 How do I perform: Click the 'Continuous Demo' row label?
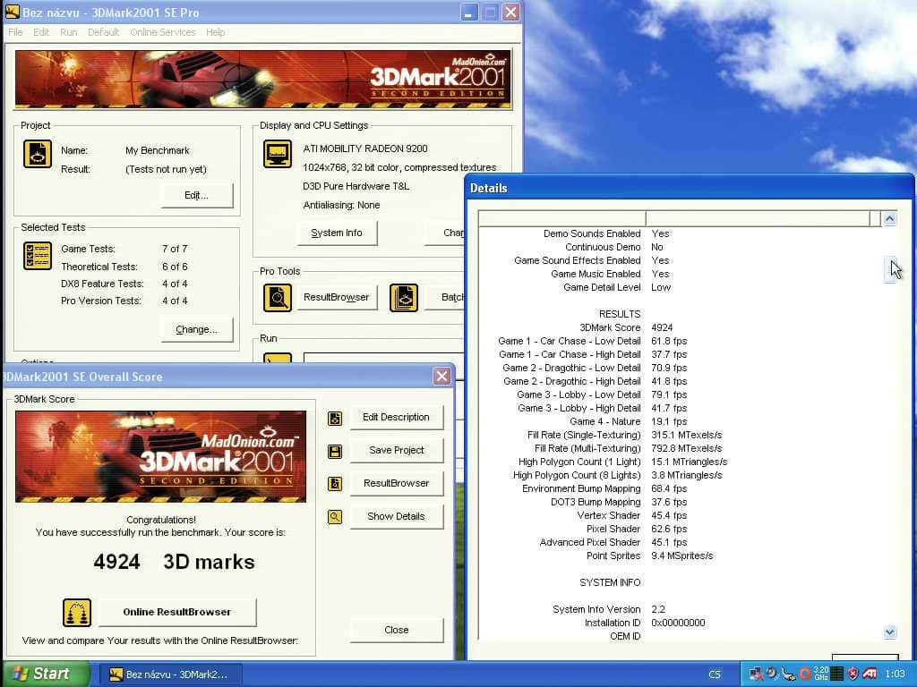603,247
